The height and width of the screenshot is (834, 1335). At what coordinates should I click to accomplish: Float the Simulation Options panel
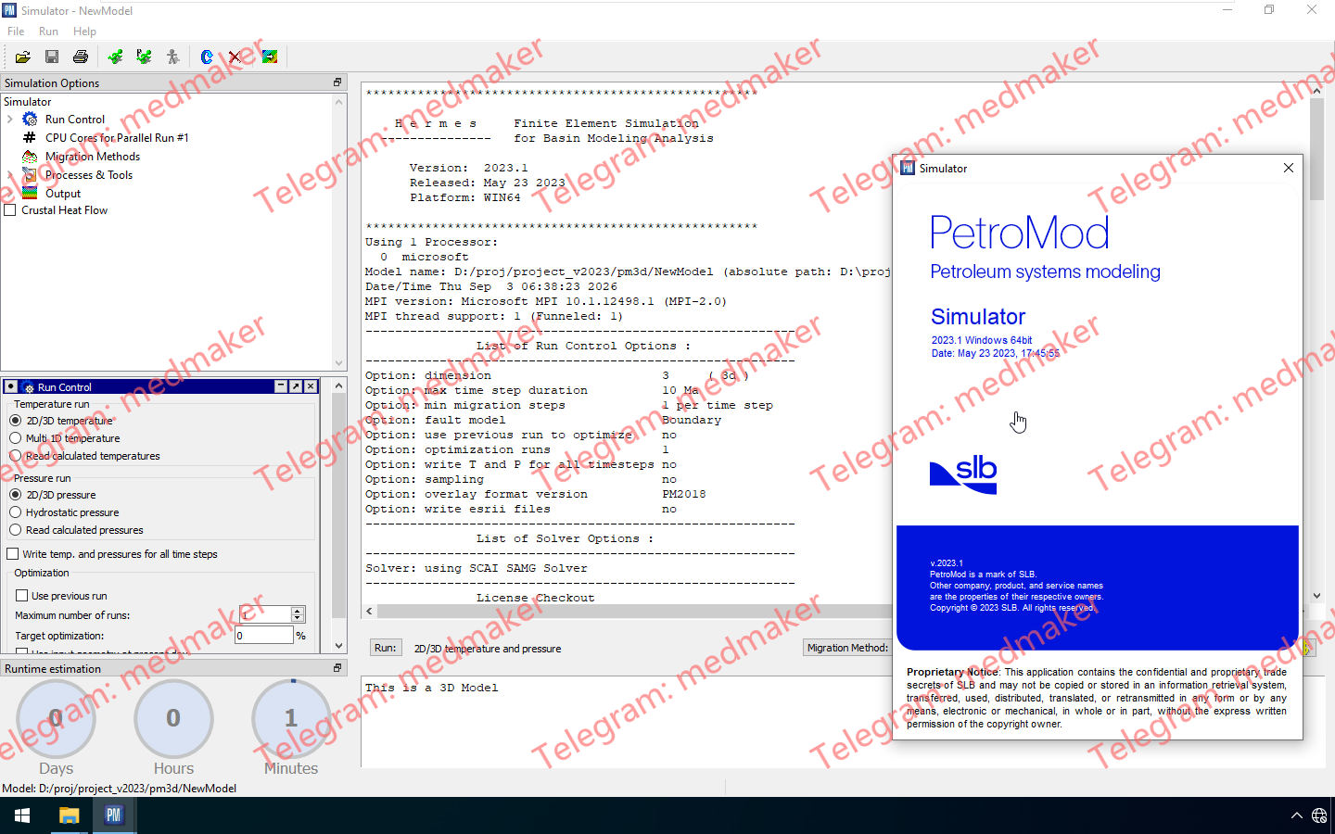click(x=337, y=82)
